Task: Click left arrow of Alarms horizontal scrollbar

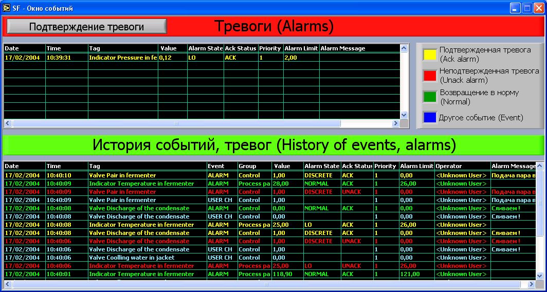Action: point(8,123)
